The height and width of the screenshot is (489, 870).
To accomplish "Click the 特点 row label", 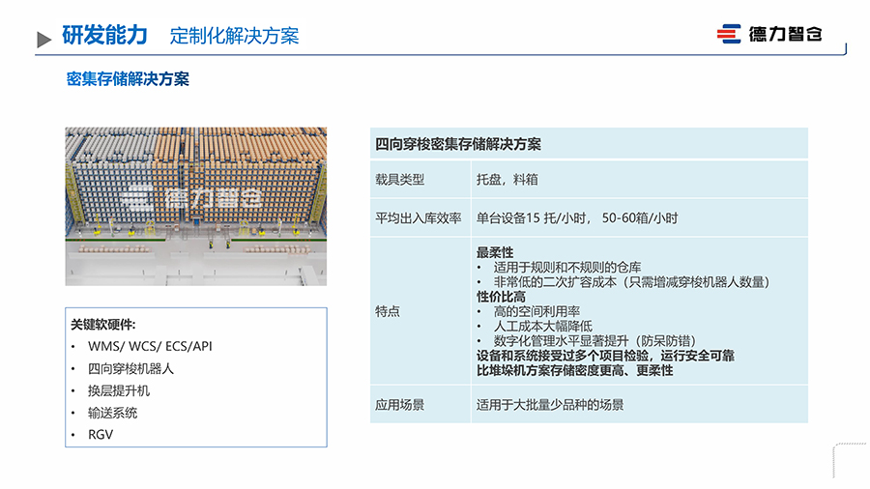I will [x=388, y=312].
